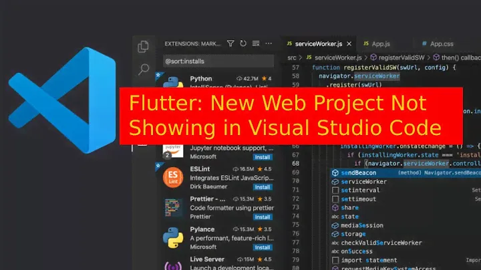This screenshot has width=481, height=270.
Task: Select the Pylance extension icon
Action: pyautogui.click(x=173, y=237)
